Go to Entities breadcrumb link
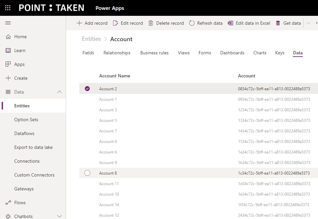Image resolution: width=318 pixels, height=219 pixels. pyautogui.click(x=91, y=39)
